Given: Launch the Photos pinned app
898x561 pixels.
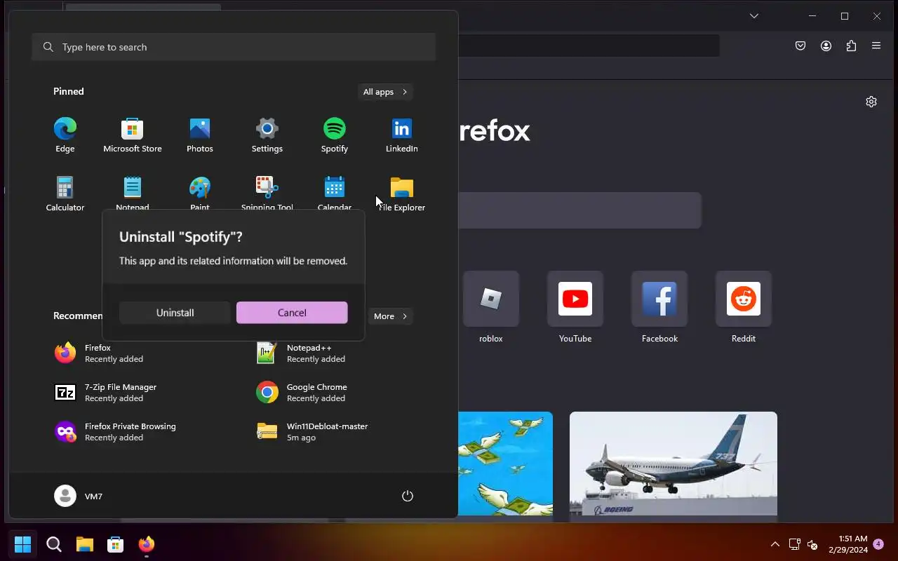Looking at the screenshot, I should (200, 135).
